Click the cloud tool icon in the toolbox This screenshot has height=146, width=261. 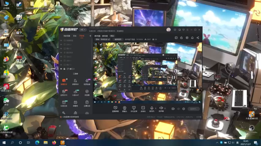tap(87, 113)
